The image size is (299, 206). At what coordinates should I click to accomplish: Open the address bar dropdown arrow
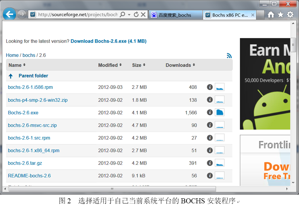click(x=129, y=15)
